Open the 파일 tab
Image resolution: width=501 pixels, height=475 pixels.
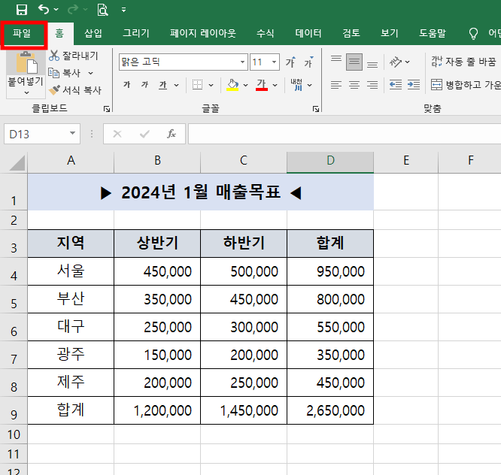[x=22, y=33]
